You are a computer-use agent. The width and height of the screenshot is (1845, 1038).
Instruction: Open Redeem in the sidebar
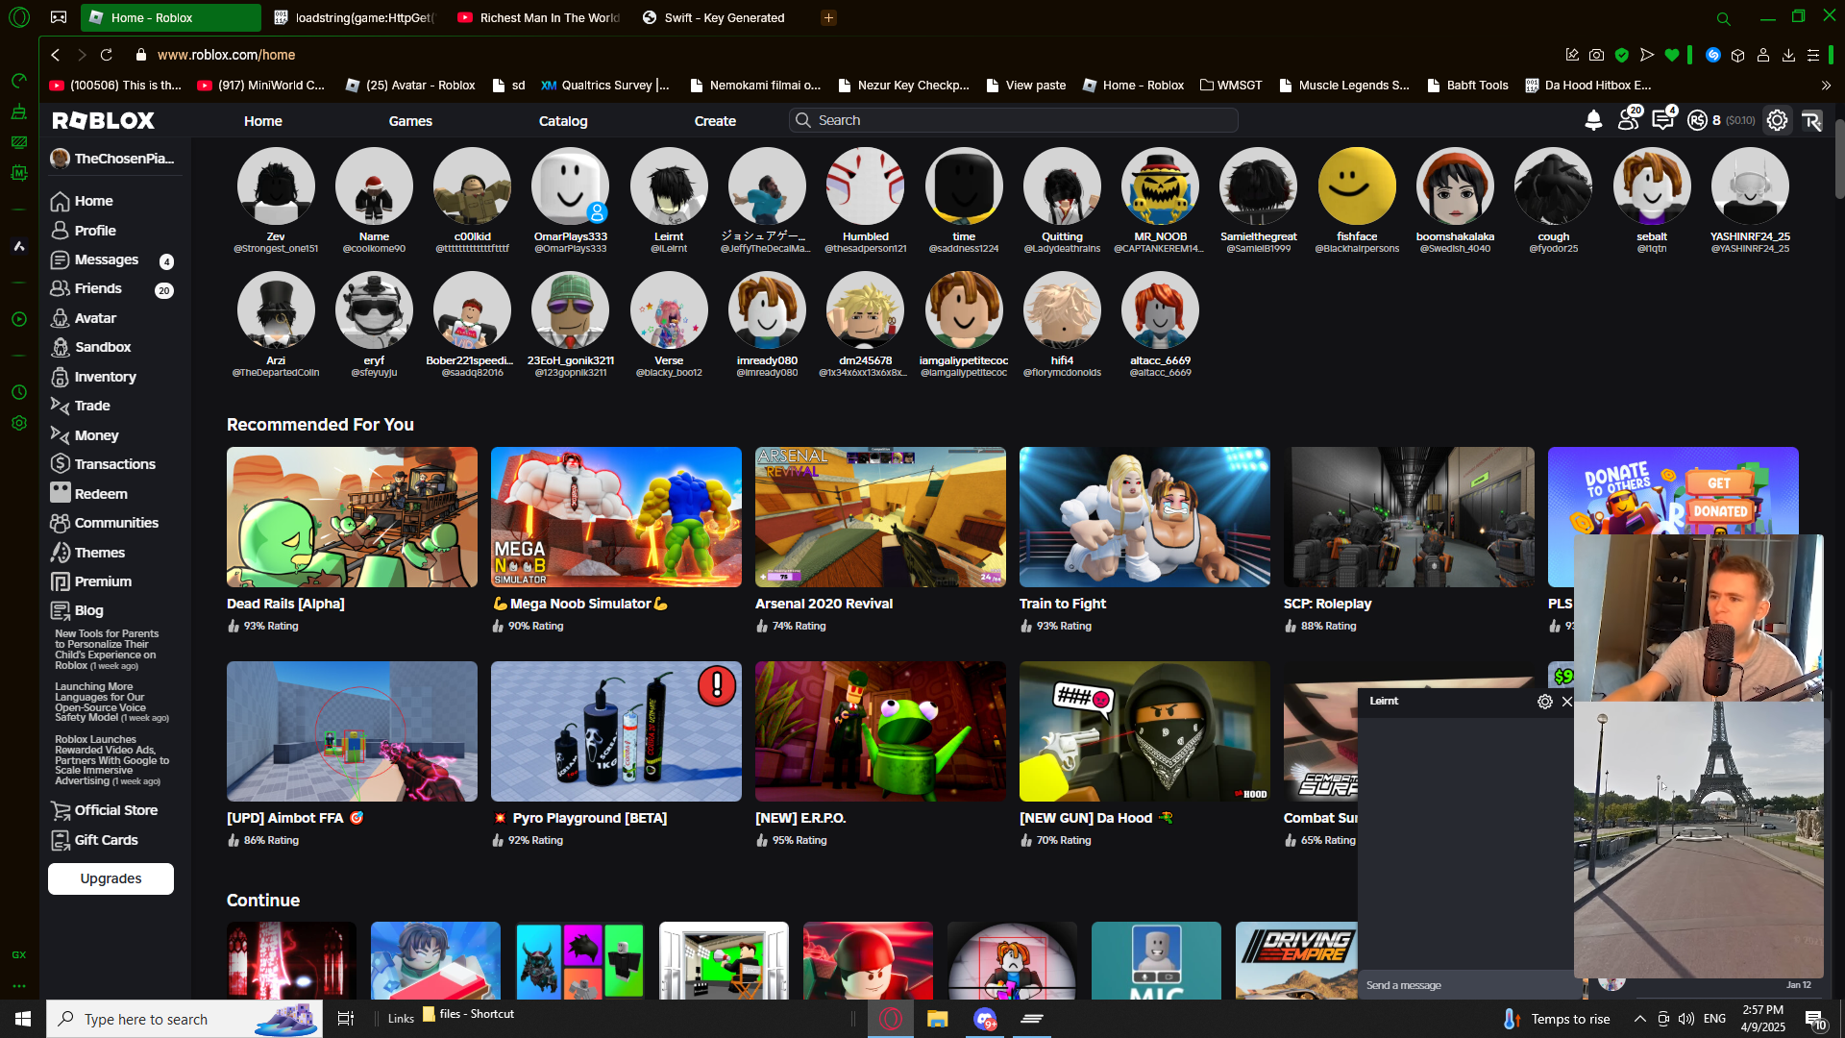101,494
